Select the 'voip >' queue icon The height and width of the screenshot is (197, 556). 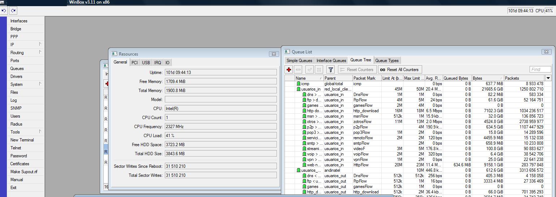(304, 154)
